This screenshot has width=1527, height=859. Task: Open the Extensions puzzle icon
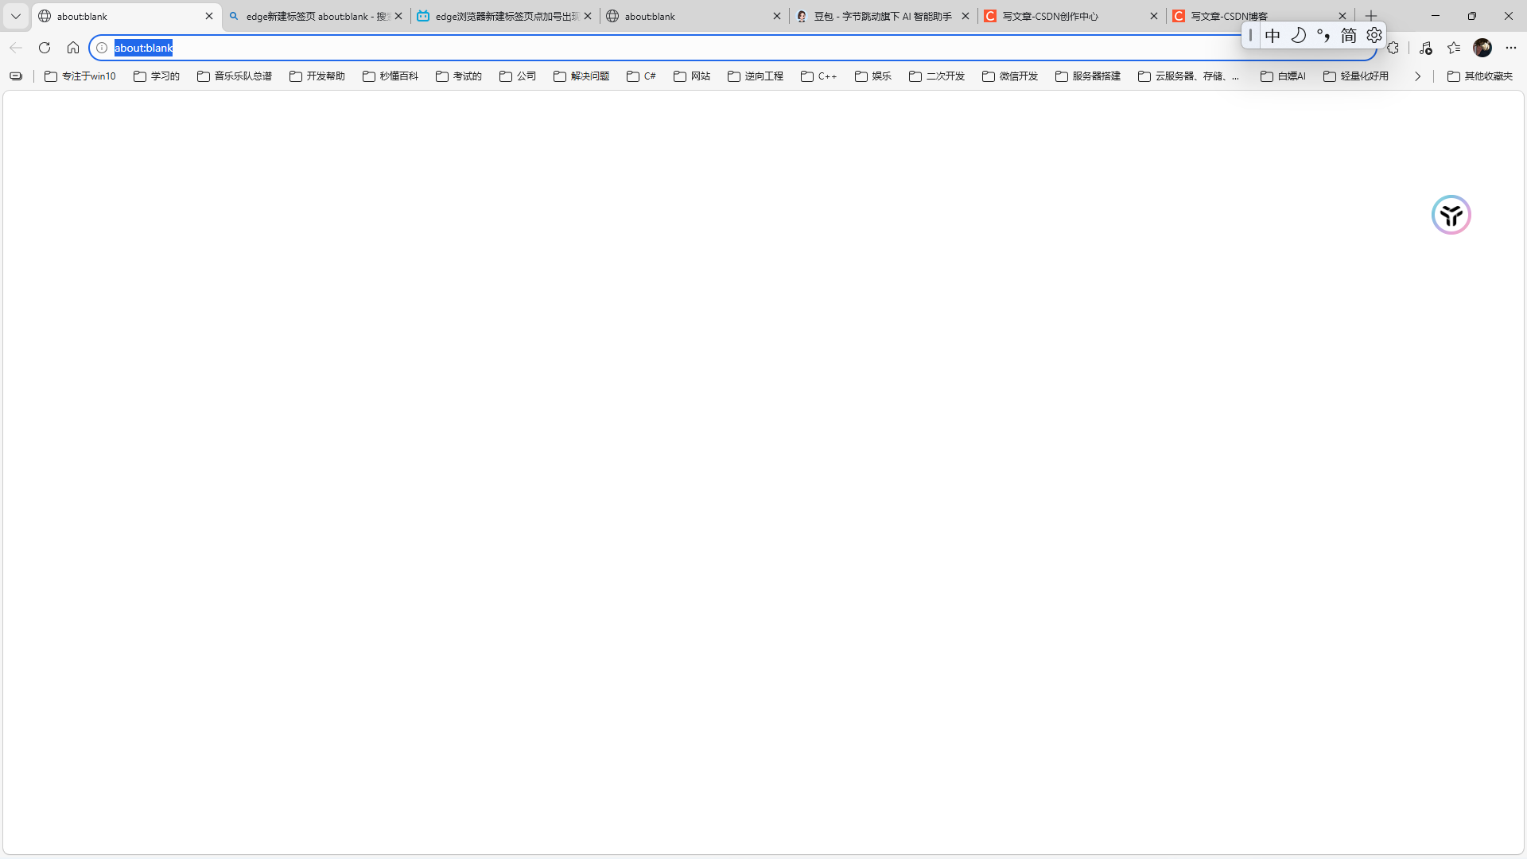(1393, 48)
